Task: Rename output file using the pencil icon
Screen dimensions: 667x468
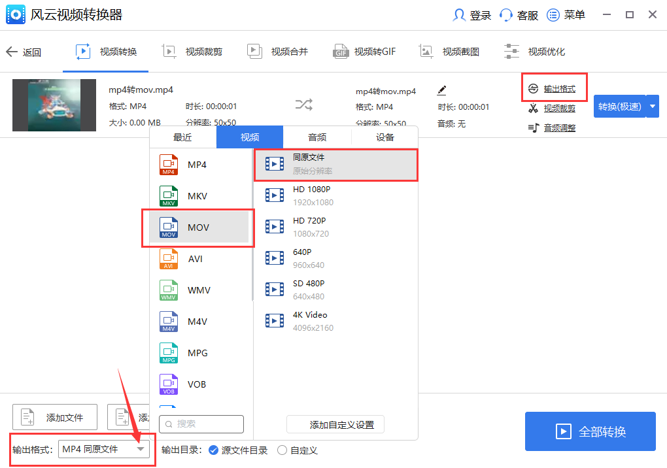Action: (442, 90)
